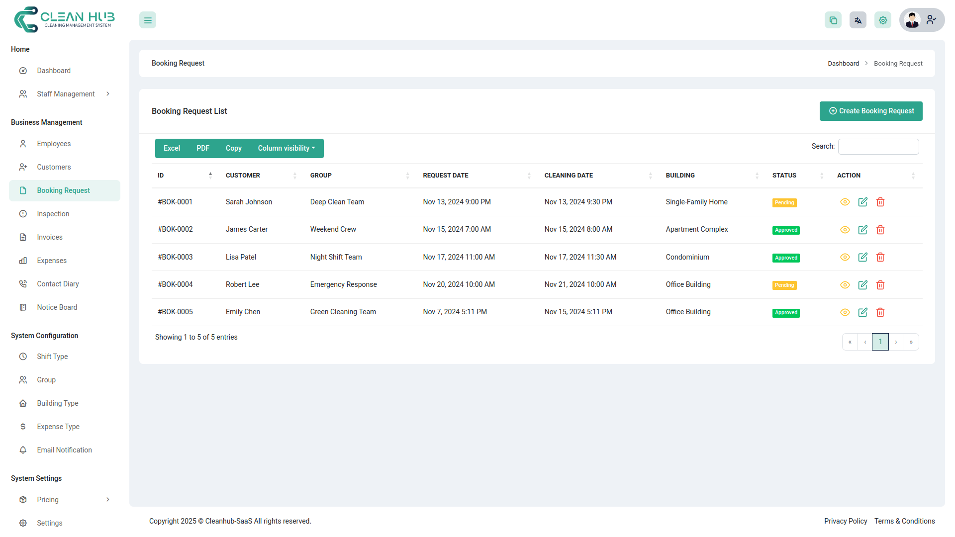
Task: Delete booking #BOK-0005 with the trash icon
Action: [x=880, y=312]
